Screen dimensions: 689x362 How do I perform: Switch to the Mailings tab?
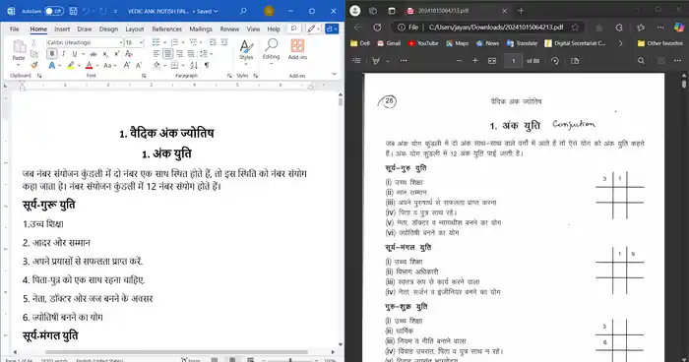[x=201, y=29]
